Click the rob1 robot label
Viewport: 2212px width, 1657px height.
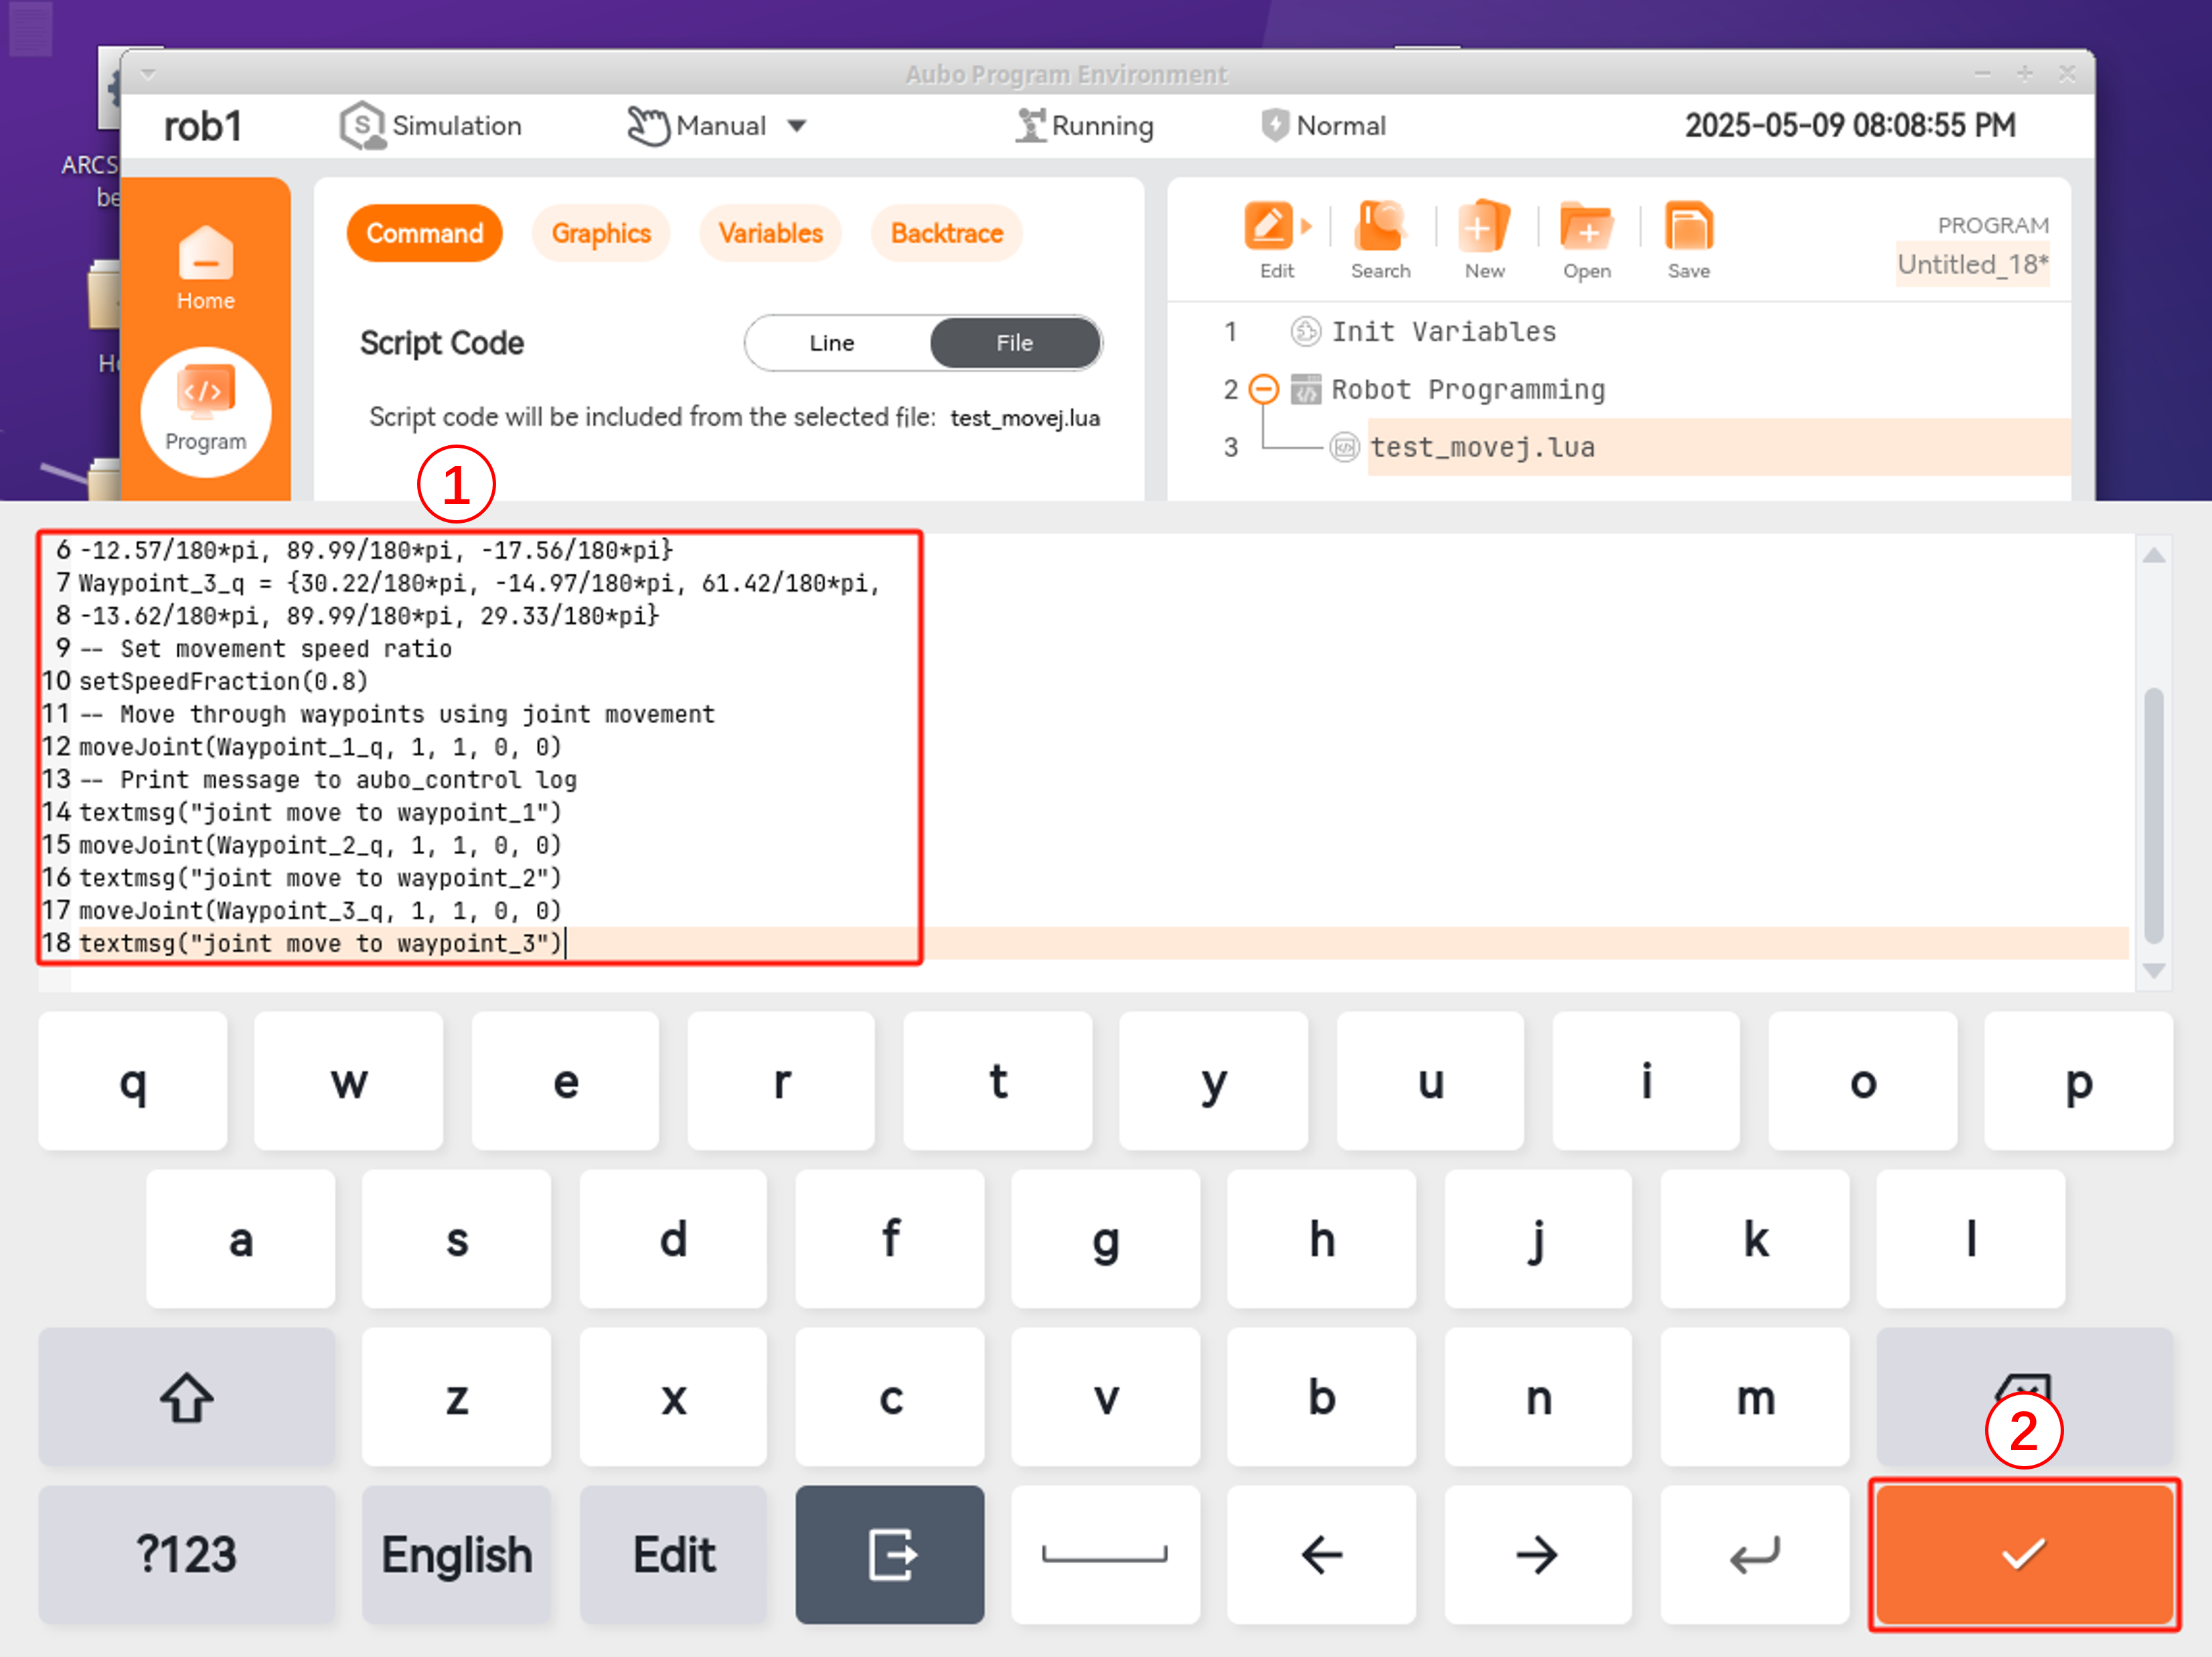[203, 126]
